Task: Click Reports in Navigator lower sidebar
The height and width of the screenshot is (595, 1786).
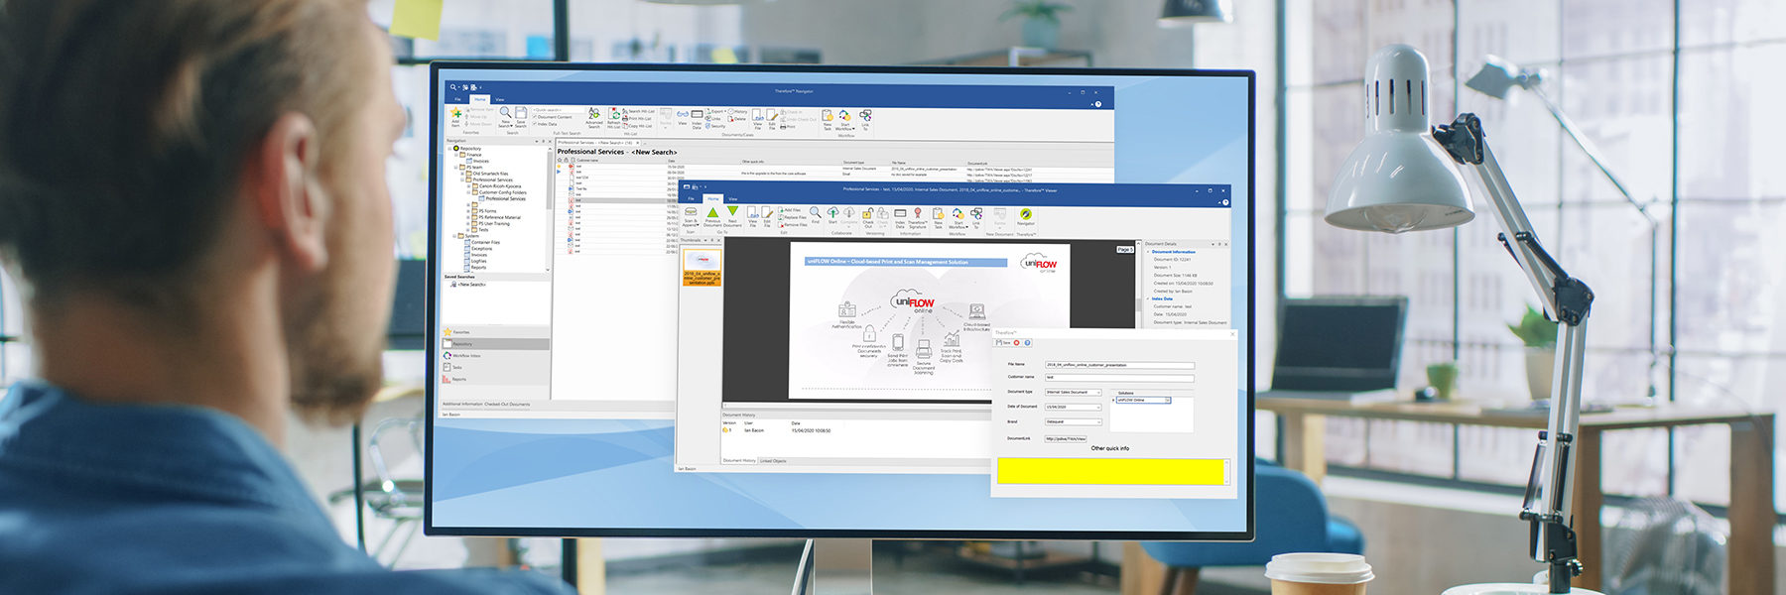Action: click(495, 379)
